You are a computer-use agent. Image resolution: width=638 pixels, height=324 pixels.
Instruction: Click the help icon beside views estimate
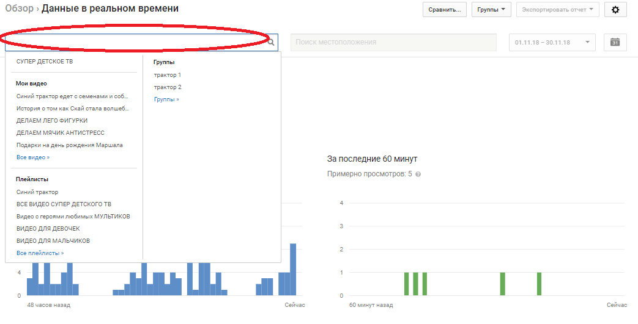point(418,175)
